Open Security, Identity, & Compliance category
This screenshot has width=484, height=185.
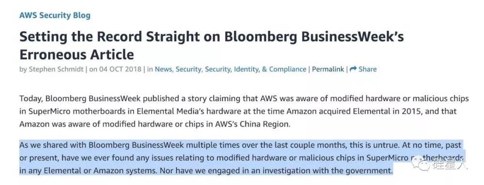pos(256,69)
